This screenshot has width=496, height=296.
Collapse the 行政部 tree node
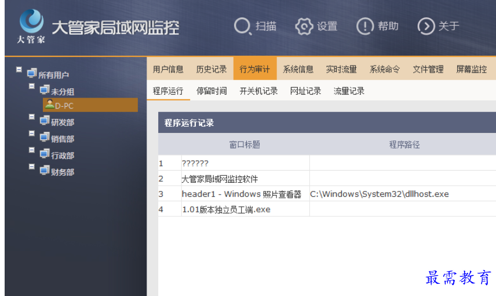point(32,150)
